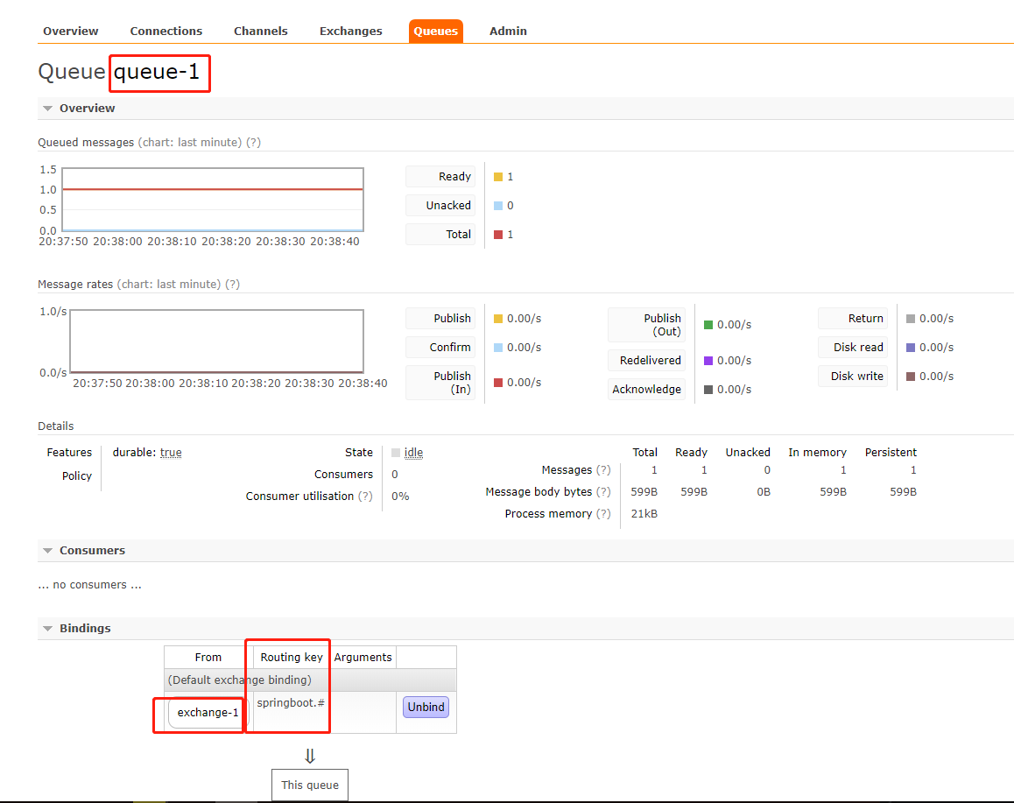1014x803 pixels.
Task: Open help (?) next to Message rates
Action: (232, 284)
